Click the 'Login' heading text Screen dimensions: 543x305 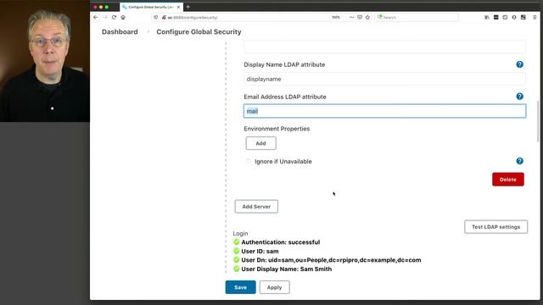(240, 234)
